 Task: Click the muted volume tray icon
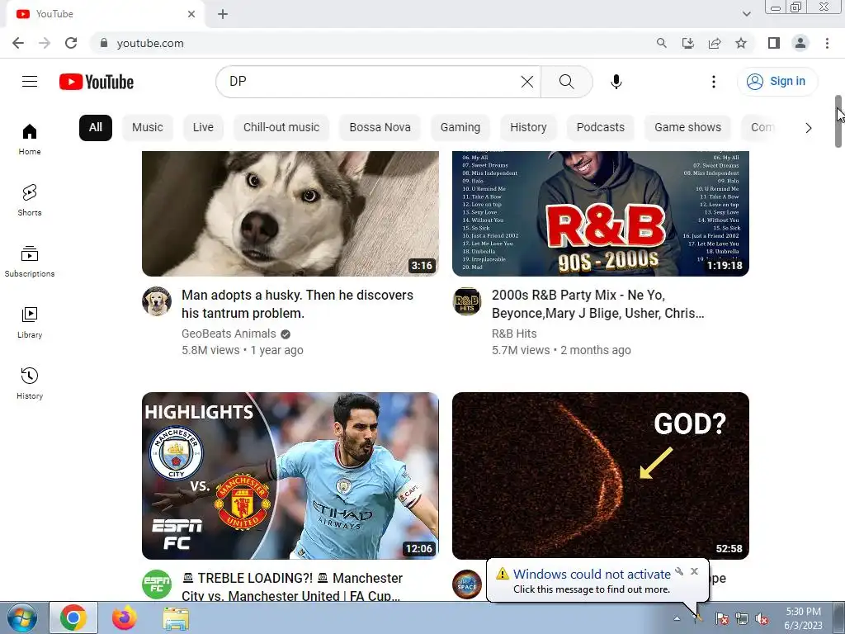coord(762,618)
